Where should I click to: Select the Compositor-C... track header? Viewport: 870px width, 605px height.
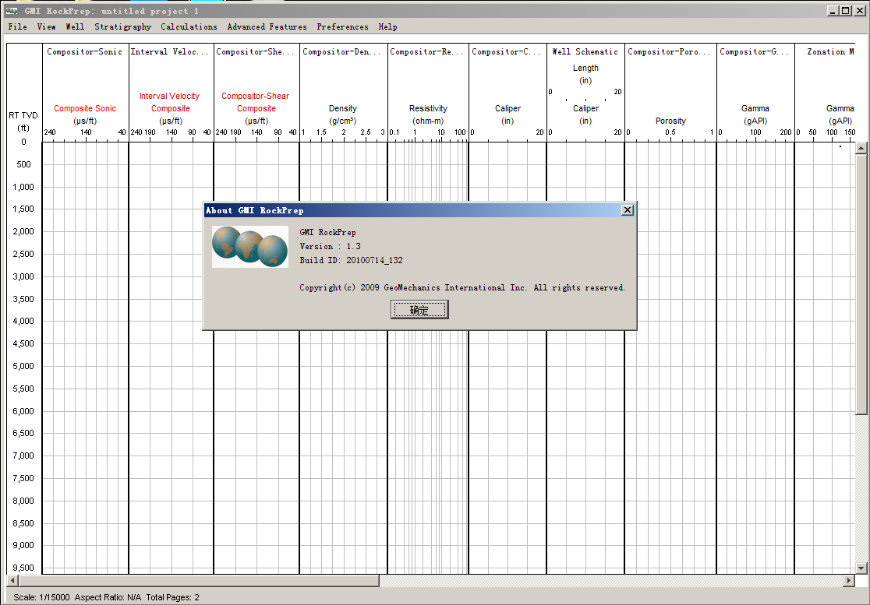506,51
